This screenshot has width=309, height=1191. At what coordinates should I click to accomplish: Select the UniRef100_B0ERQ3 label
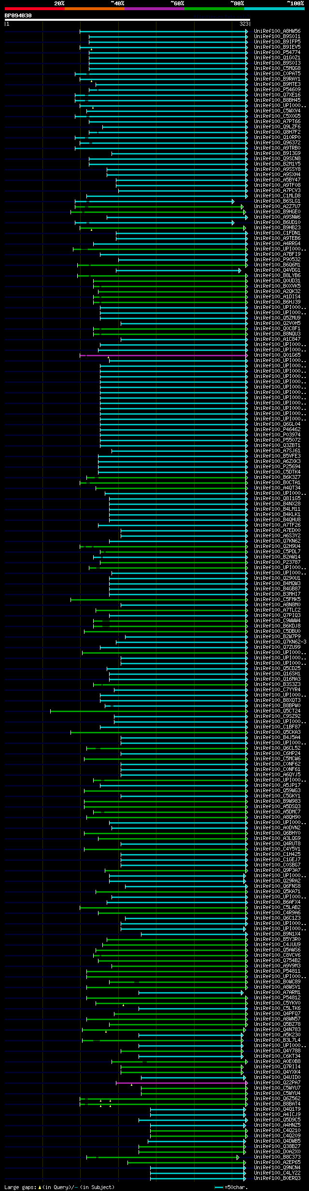tap(277, 1178)
